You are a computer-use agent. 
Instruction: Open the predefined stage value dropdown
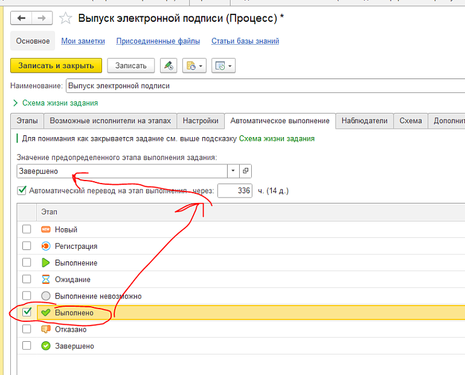(x=234, y=171)
